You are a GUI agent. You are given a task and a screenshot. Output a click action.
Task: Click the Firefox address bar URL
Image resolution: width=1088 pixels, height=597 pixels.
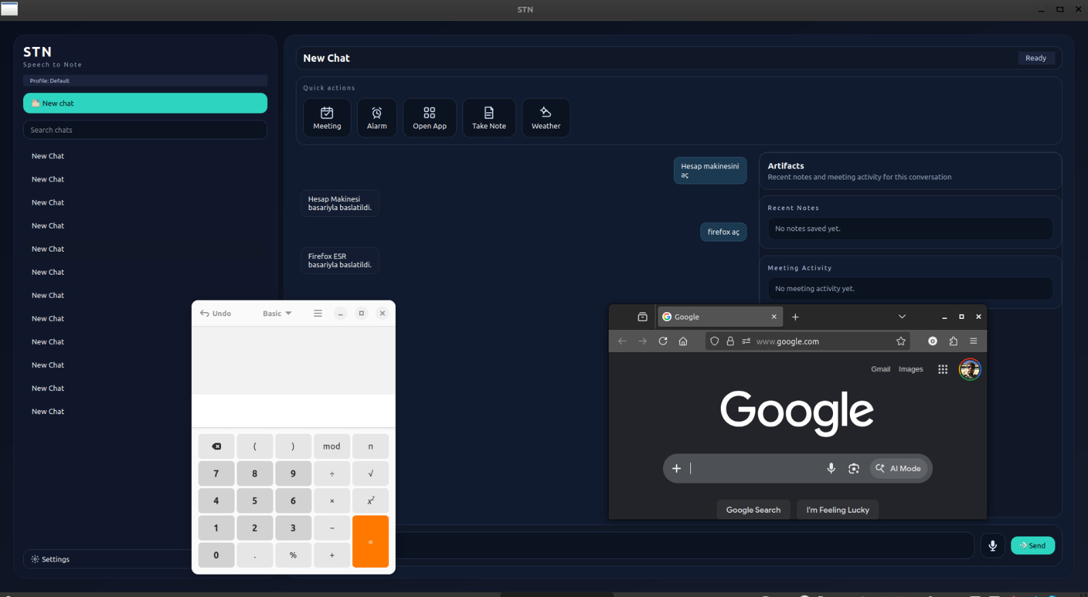click(x=787, y=341)
